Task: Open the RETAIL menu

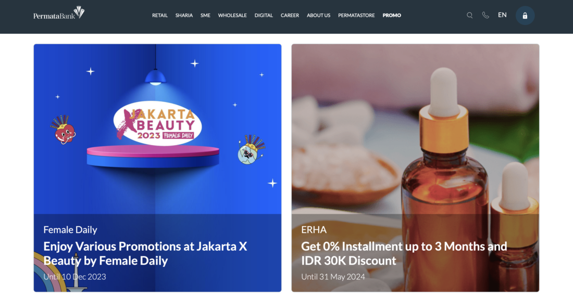Action: pos(160,15)
